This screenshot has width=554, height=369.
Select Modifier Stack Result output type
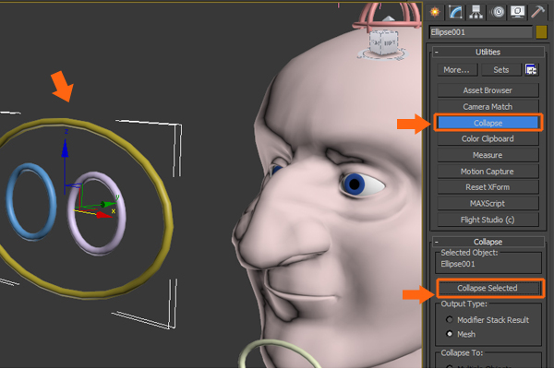(x=450, y=319)
